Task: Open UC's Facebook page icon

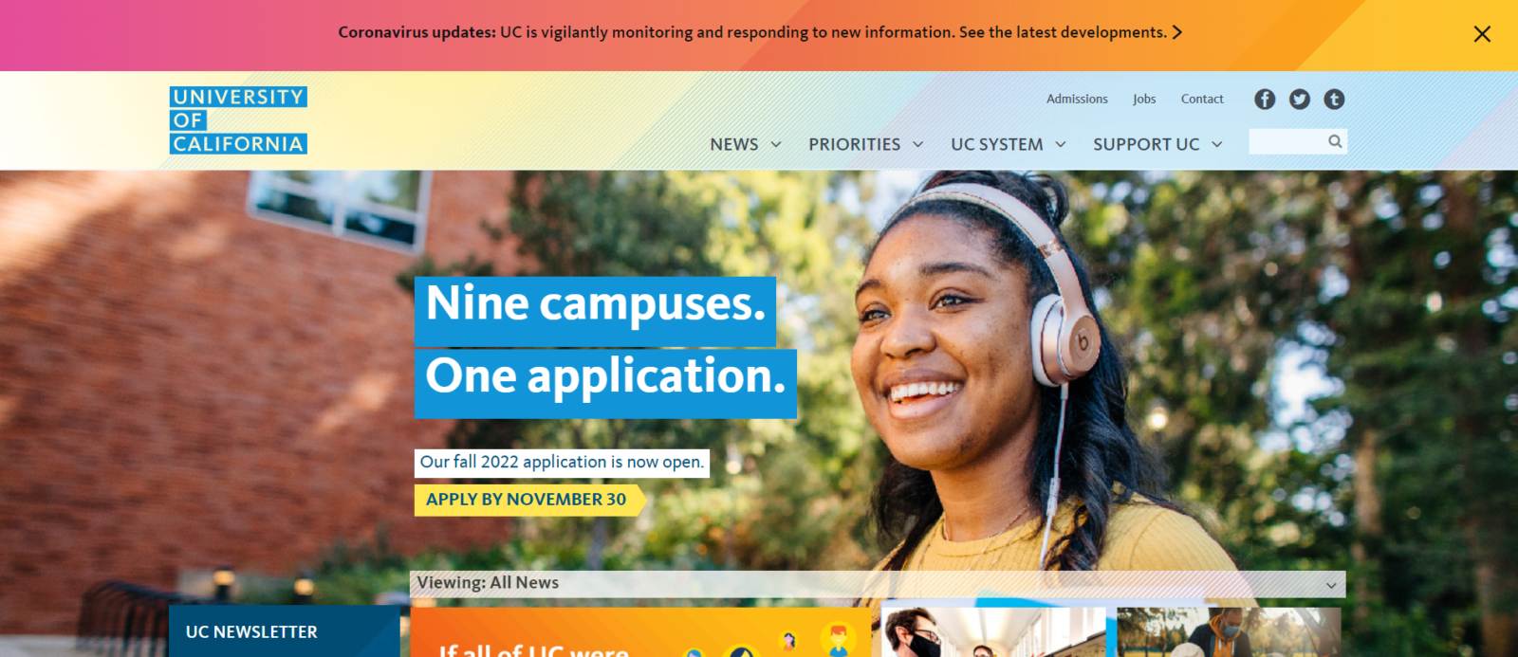Action: pos(1265,100)
